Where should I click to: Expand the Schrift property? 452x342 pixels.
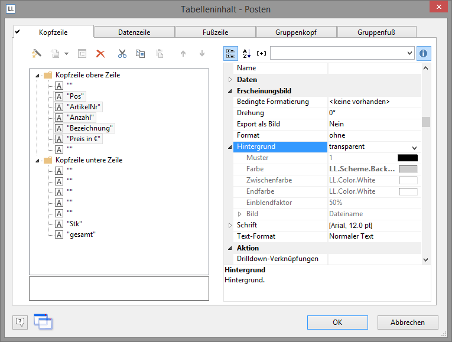(230, 226)
